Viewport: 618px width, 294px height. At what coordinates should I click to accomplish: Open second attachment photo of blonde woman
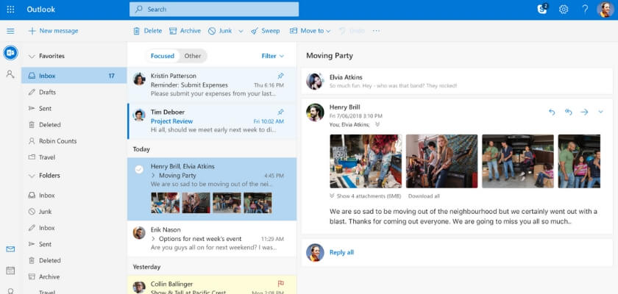point(442,161)
